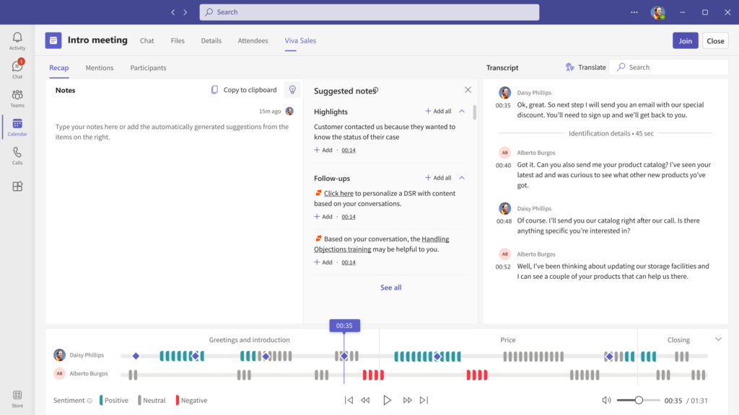This screenshot has width=739, height=415.
Task: Go back with the left arrow
Action: (173, 12)
